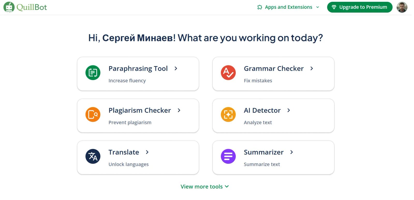Screen dimensions: 414x200
Task: Open the Translate title link
Action: (x=124, y=152)
